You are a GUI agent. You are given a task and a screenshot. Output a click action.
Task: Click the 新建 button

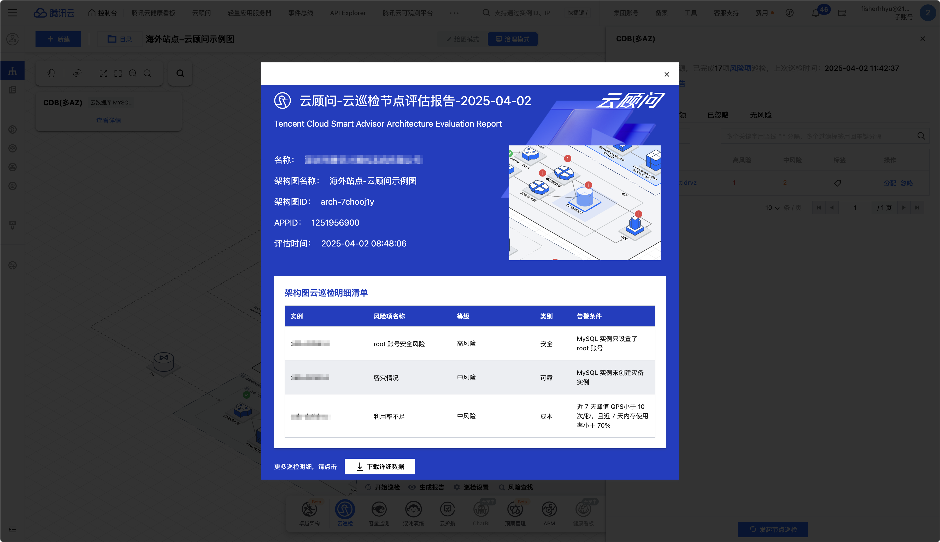[x=58, y=39]
